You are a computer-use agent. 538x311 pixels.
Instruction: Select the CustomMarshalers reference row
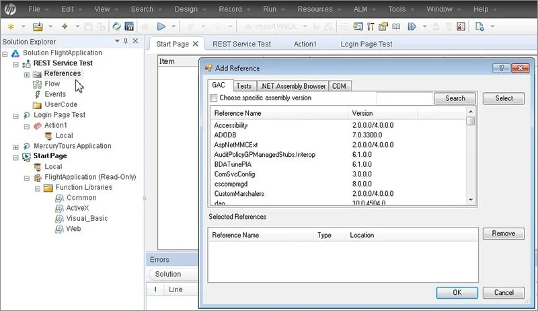[x=338, y=194]
